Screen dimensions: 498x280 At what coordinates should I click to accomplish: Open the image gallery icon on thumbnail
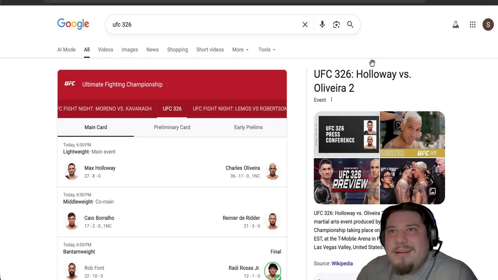[x=433, y=191]
